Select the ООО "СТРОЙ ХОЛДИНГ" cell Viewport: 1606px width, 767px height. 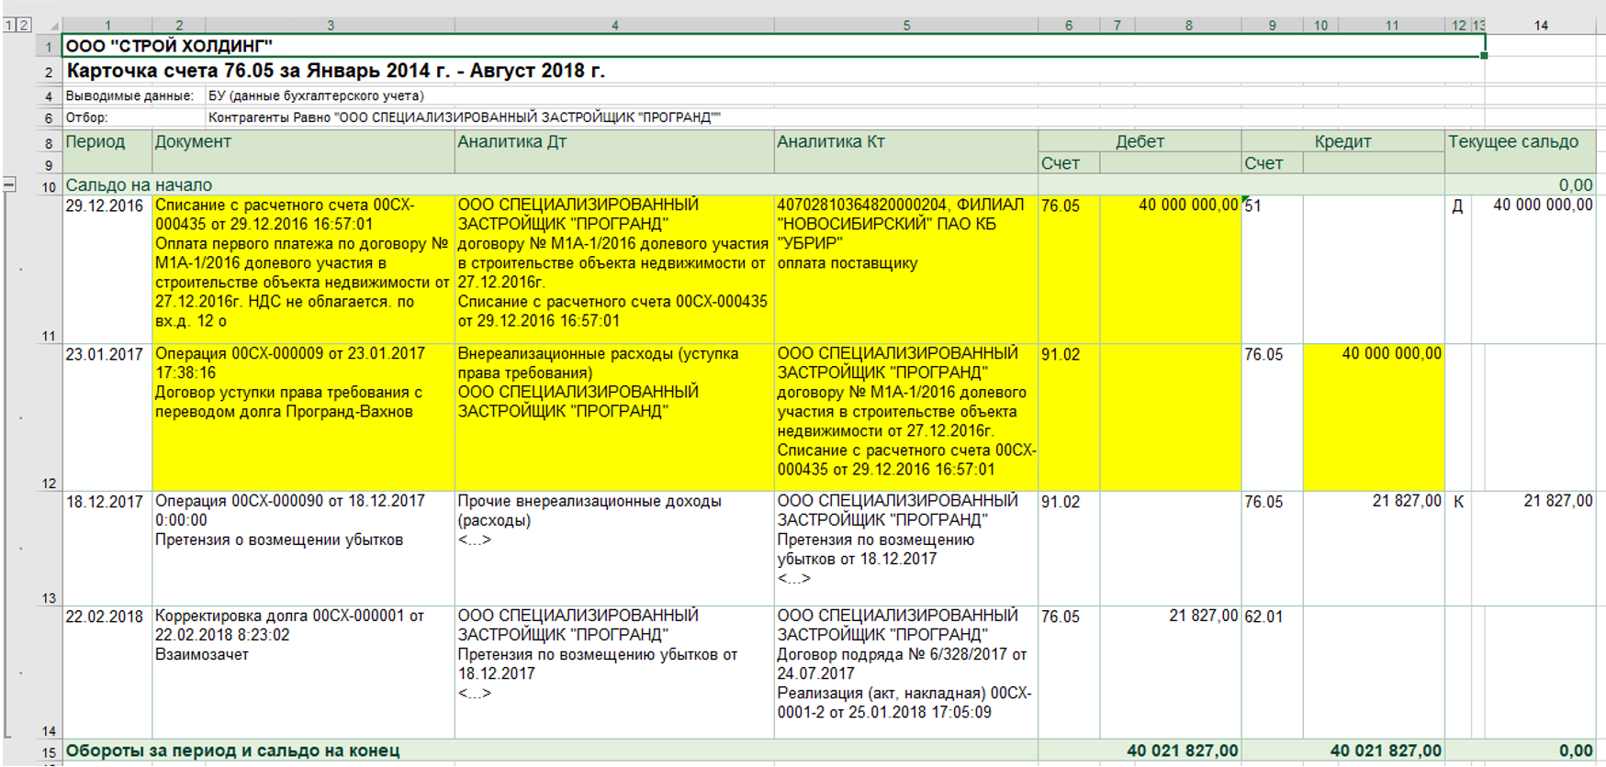point(773,45)
